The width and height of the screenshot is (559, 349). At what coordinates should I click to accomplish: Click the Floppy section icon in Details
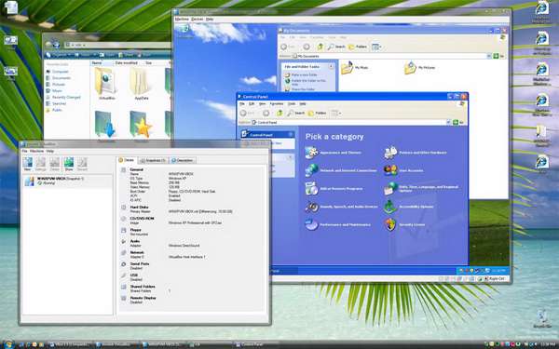(x=123, y=231)
